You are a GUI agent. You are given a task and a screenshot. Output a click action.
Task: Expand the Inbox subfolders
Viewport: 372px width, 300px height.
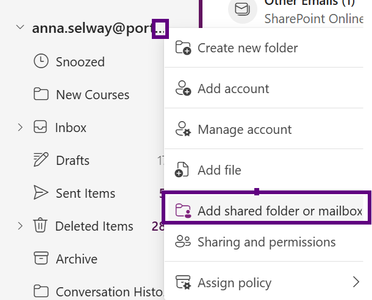20,127
